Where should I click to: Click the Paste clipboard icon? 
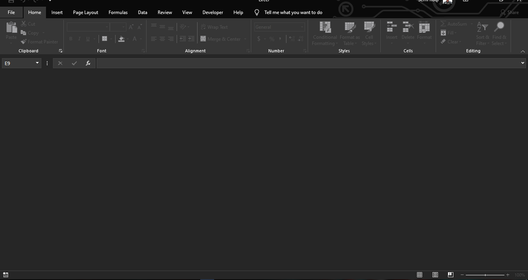click(x=11, y=28)
